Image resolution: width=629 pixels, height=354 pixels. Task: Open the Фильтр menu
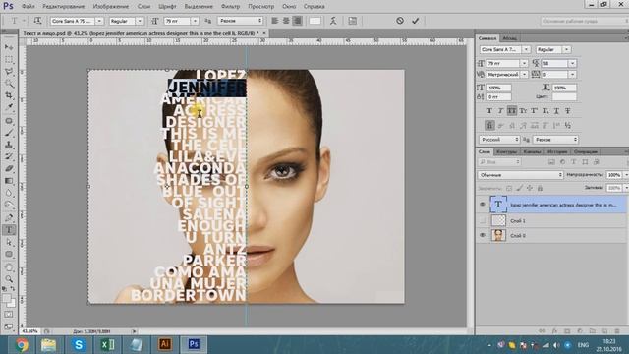230,7
